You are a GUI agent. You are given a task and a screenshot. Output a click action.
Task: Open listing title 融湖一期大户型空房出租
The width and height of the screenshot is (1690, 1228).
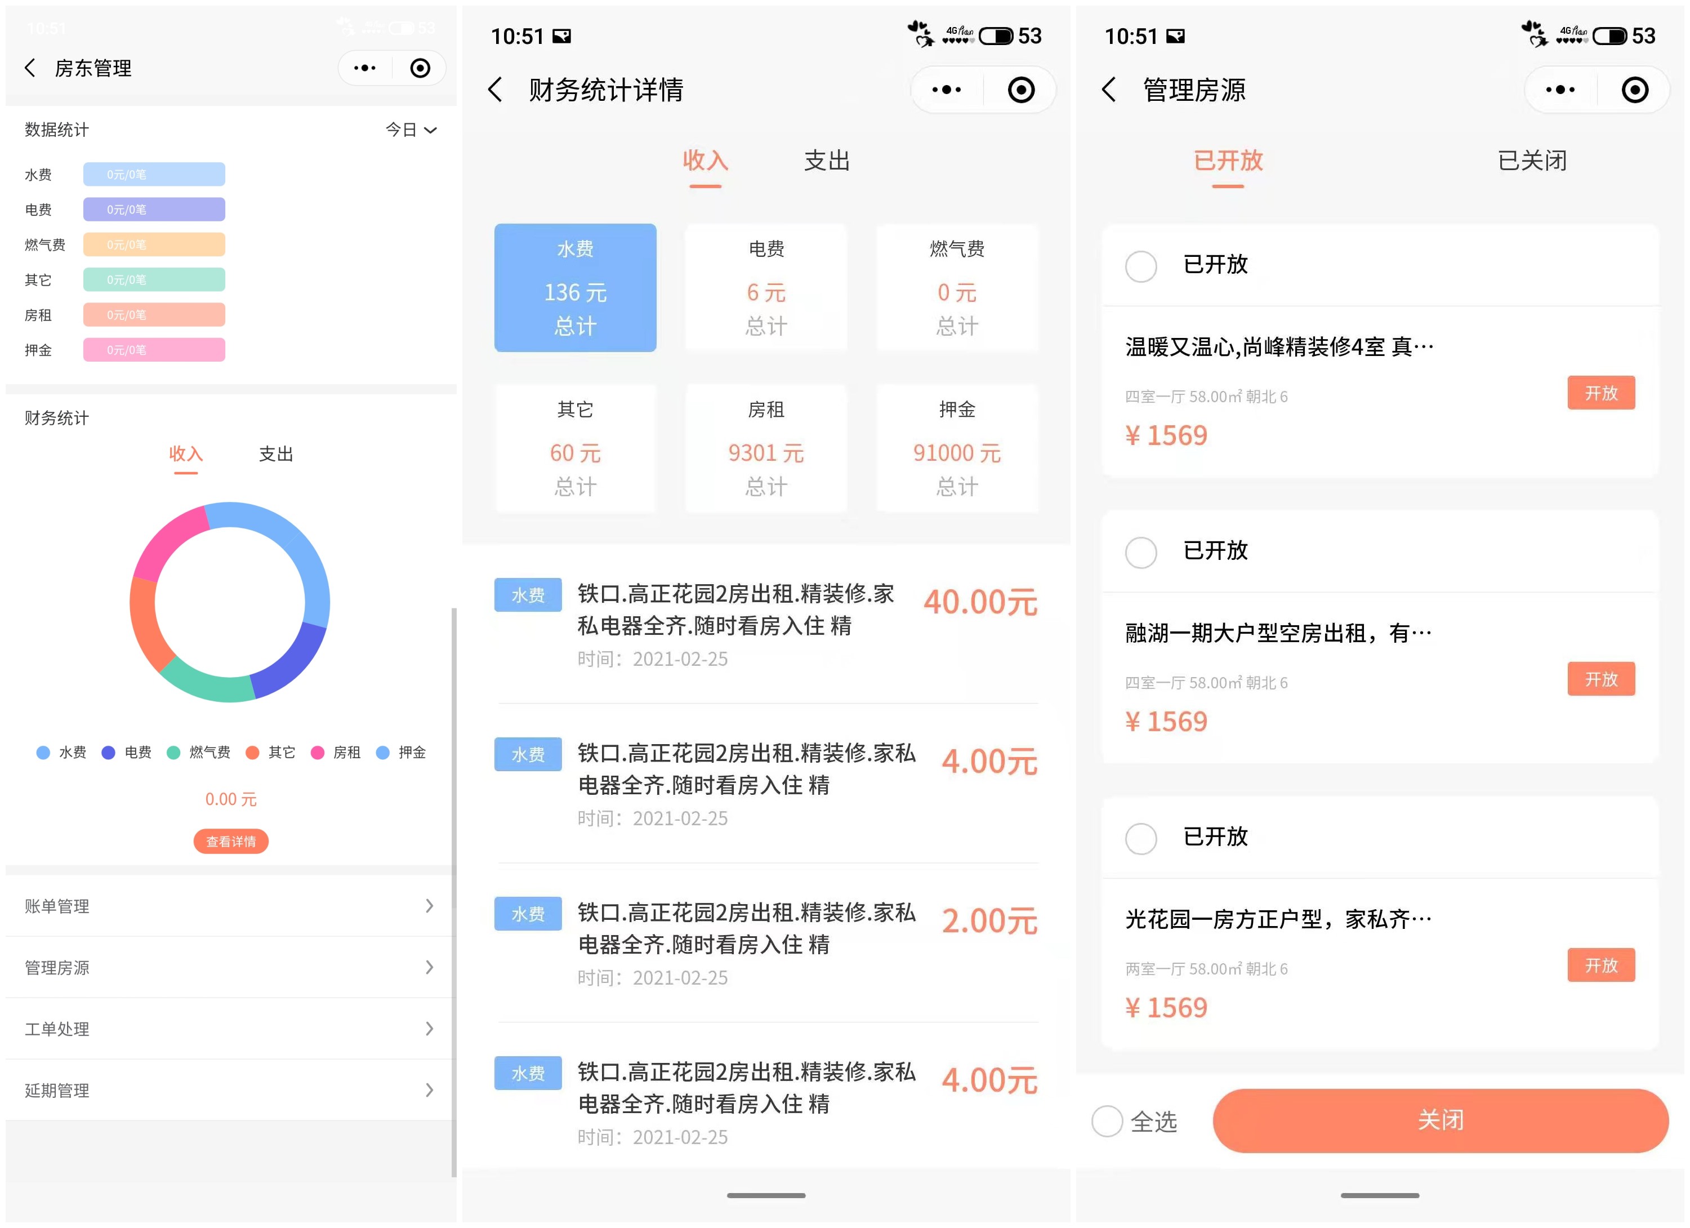[1279, 633]
